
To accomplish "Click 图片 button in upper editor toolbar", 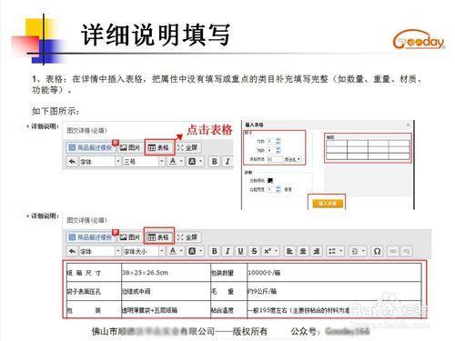I will coord(130,147).
